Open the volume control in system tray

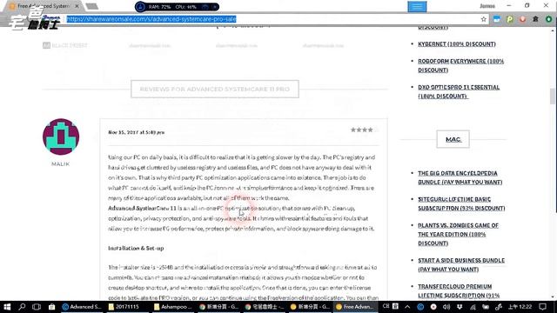(446, 307)
